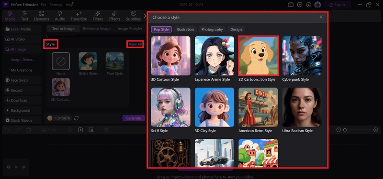
Task: Switch to Design category tab
Action: pos(236,30)
